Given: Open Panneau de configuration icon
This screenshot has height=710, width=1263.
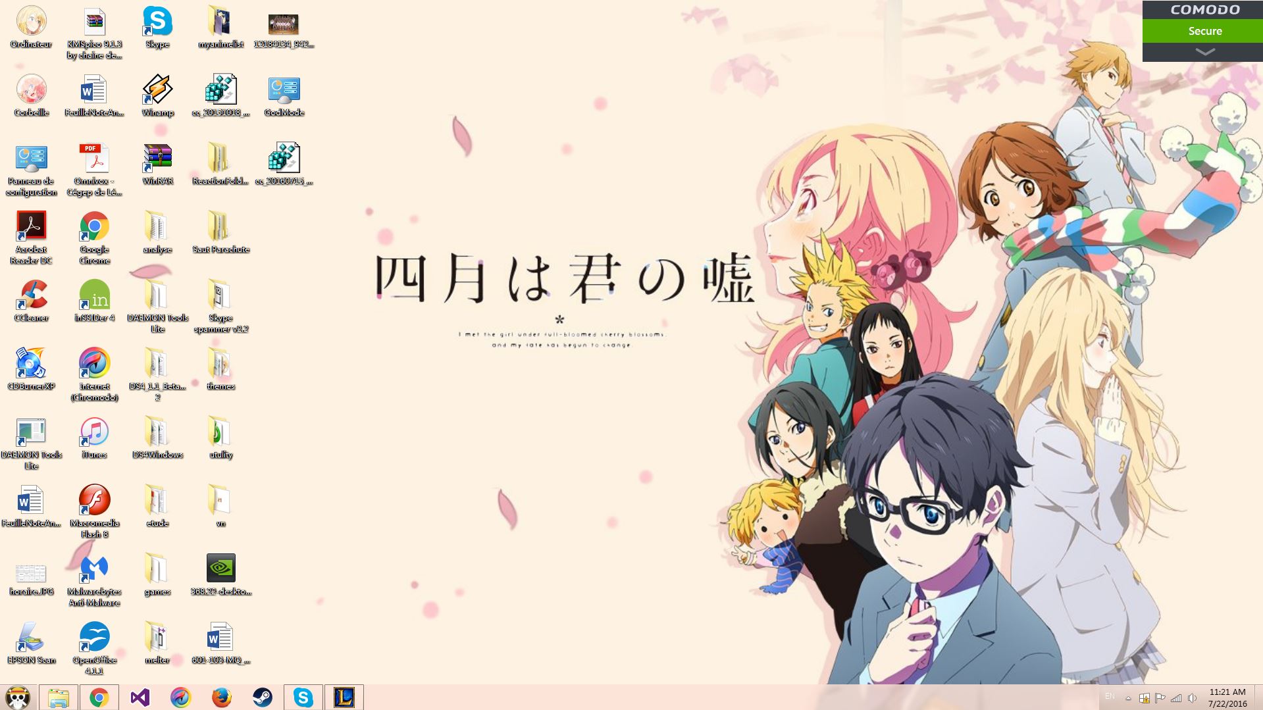Looking at the screenshot, I should point(31,170).
